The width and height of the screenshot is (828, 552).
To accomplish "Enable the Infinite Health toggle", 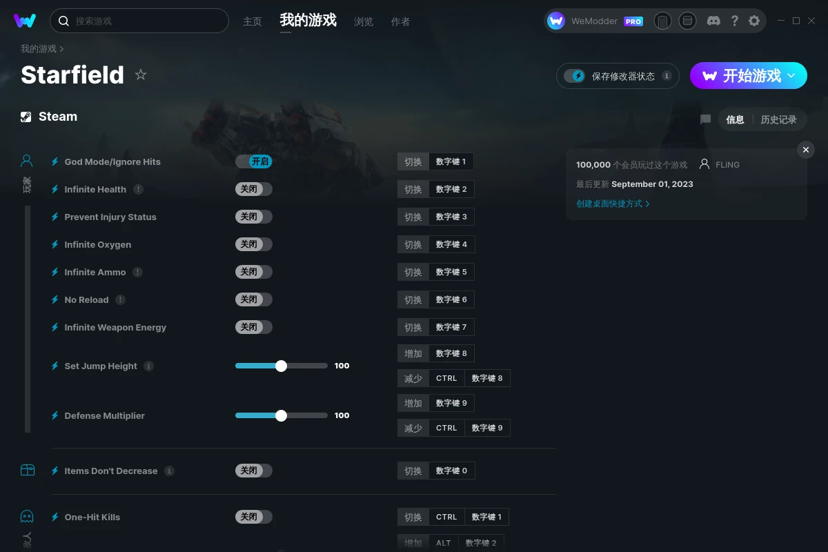I will 254,189.
